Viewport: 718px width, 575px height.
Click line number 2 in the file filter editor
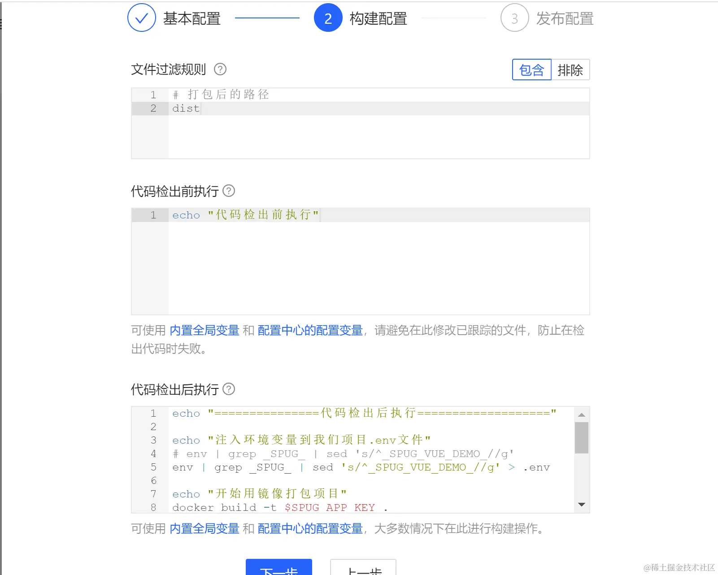(x=153, y=109)
